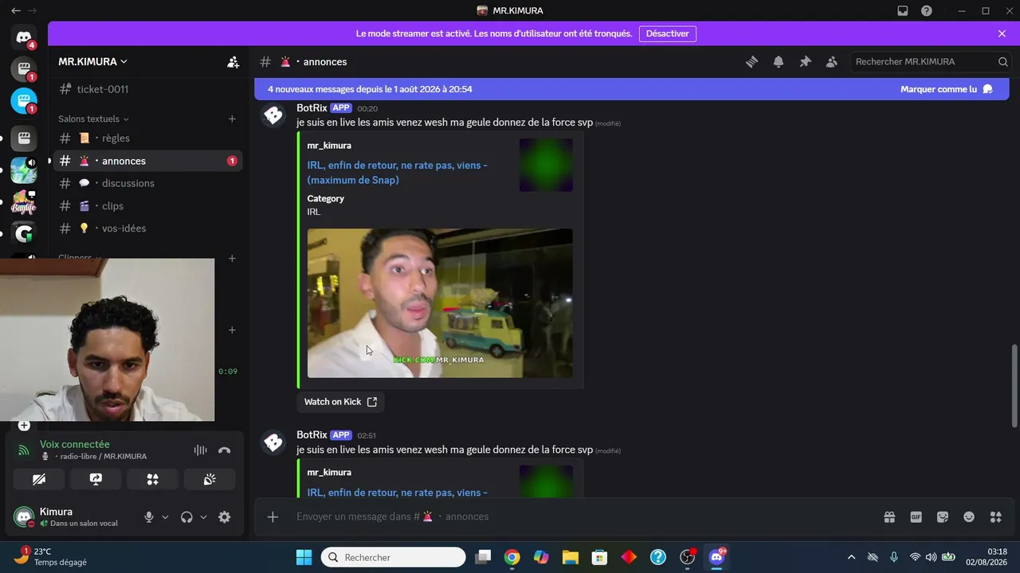Open Microsoft Store from the taskbar
The image size is (1020, 573).
point(599,557)
